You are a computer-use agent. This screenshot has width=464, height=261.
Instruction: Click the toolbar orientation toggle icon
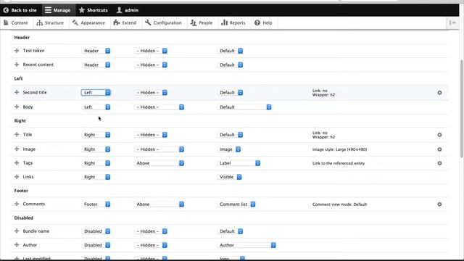(x=452, y=22)
